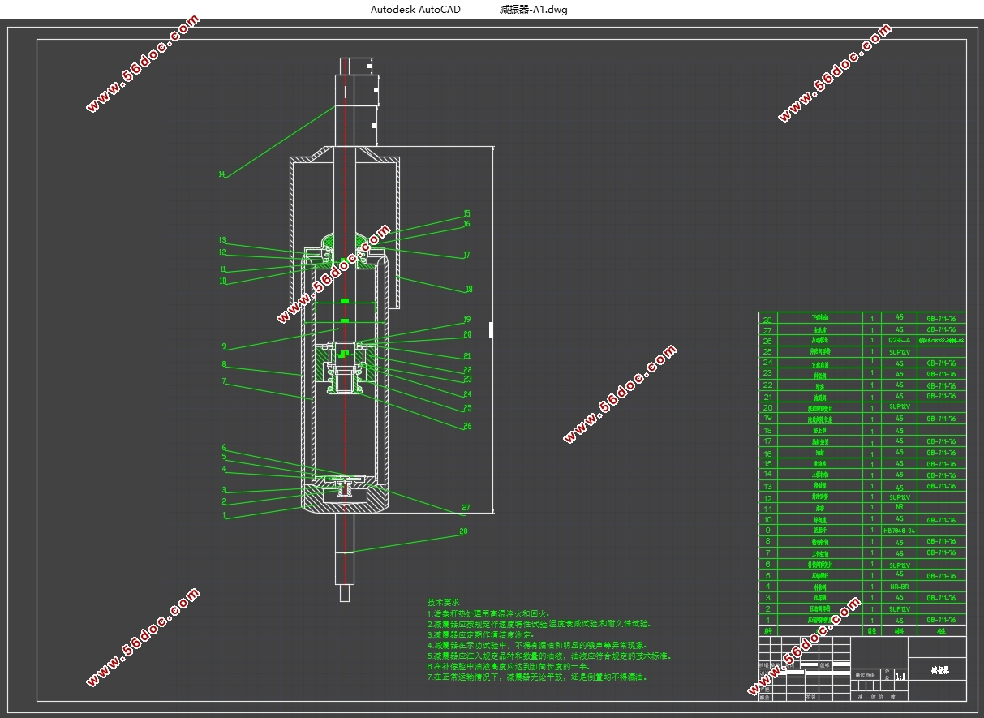
Task: Select technical requirement line 2 about 速度特性试验
Action: (539, 624)
